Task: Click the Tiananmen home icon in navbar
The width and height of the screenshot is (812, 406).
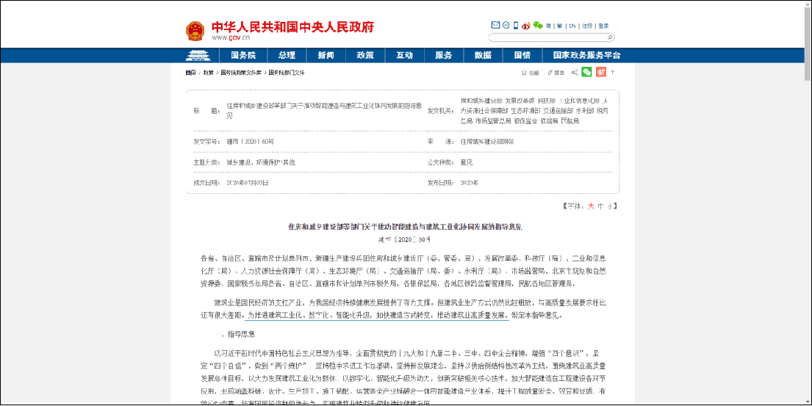Action: (x=198, y=55)
